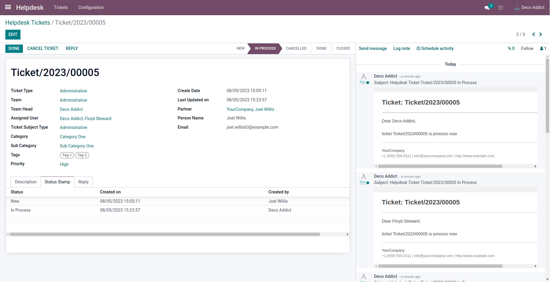
Task: Click the Helpdesk app title
Action: pyautogui.click(x=30, y=7)
